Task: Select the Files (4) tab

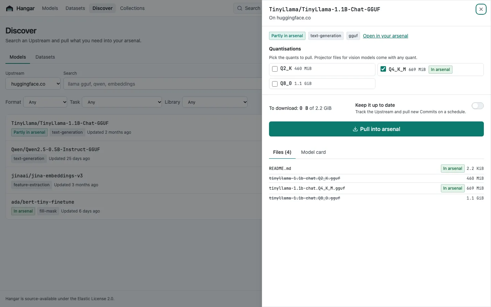Action: tap(282, 152)
